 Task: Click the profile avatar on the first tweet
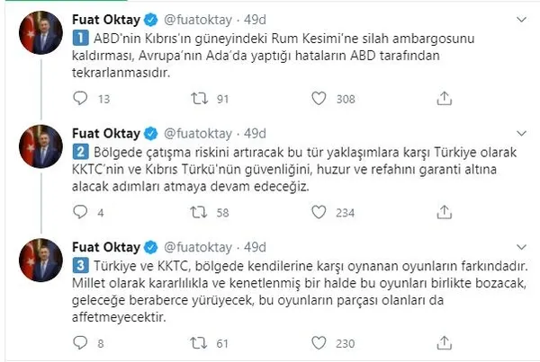(x=39, y=34)
